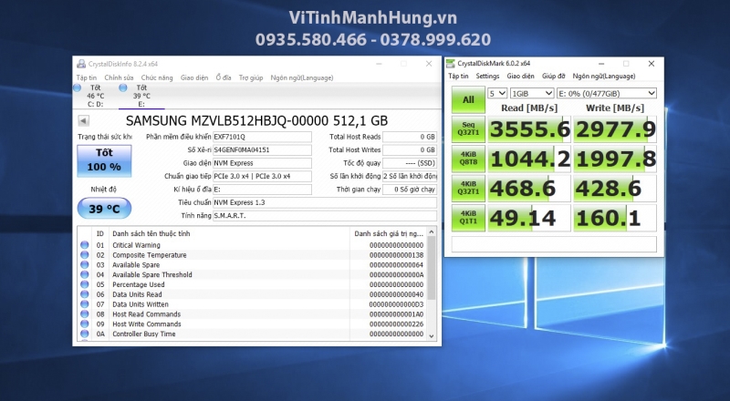Minimize the CrystalDiskMark window
This screenshot has height=401, width=730.
tap(601, 64)
